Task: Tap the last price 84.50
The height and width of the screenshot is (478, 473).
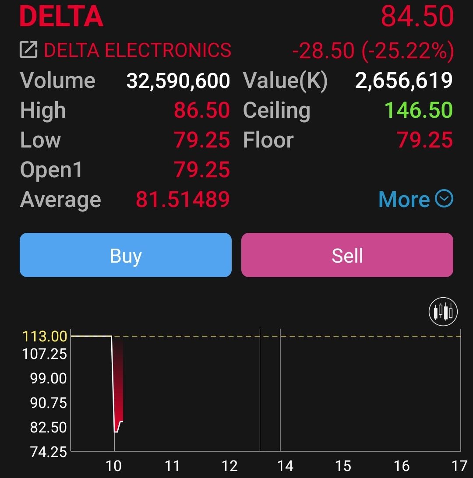Action: tap(417, 17)
